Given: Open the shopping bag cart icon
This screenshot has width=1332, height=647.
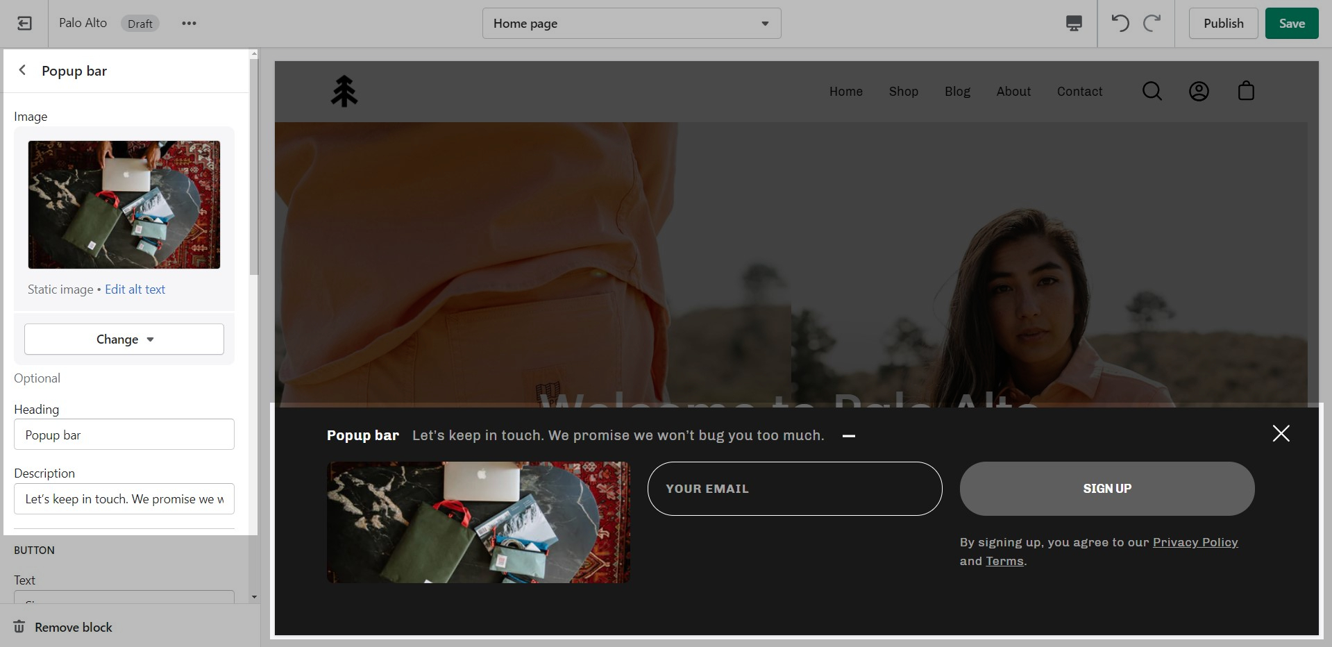Looking at the screenshot, I should pos(1246,91).
